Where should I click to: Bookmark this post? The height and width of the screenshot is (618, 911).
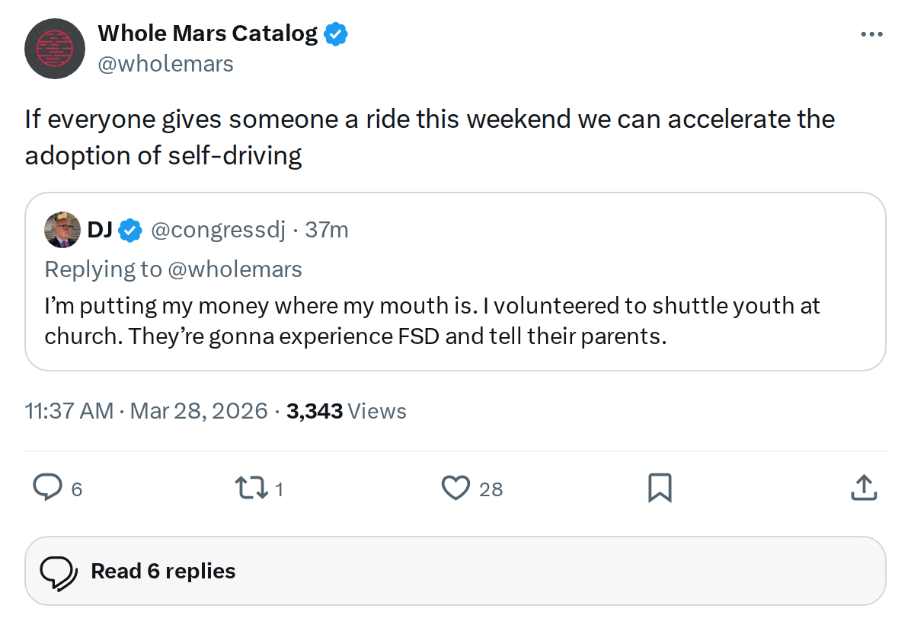pyautogui.click(x=659, y=488)
